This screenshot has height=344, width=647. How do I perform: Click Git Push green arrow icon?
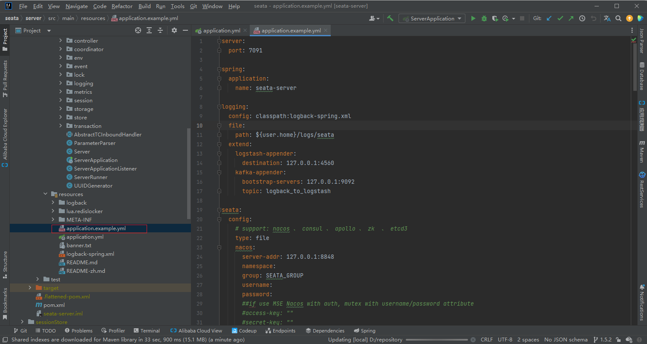[571, 18]
